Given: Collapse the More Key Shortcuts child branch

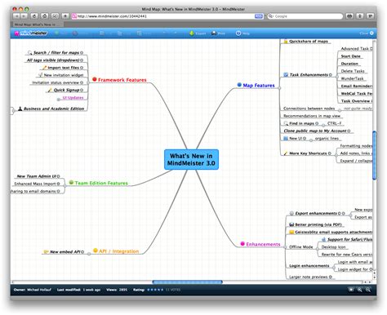Looking at the screenshot, I should (336, 156).
